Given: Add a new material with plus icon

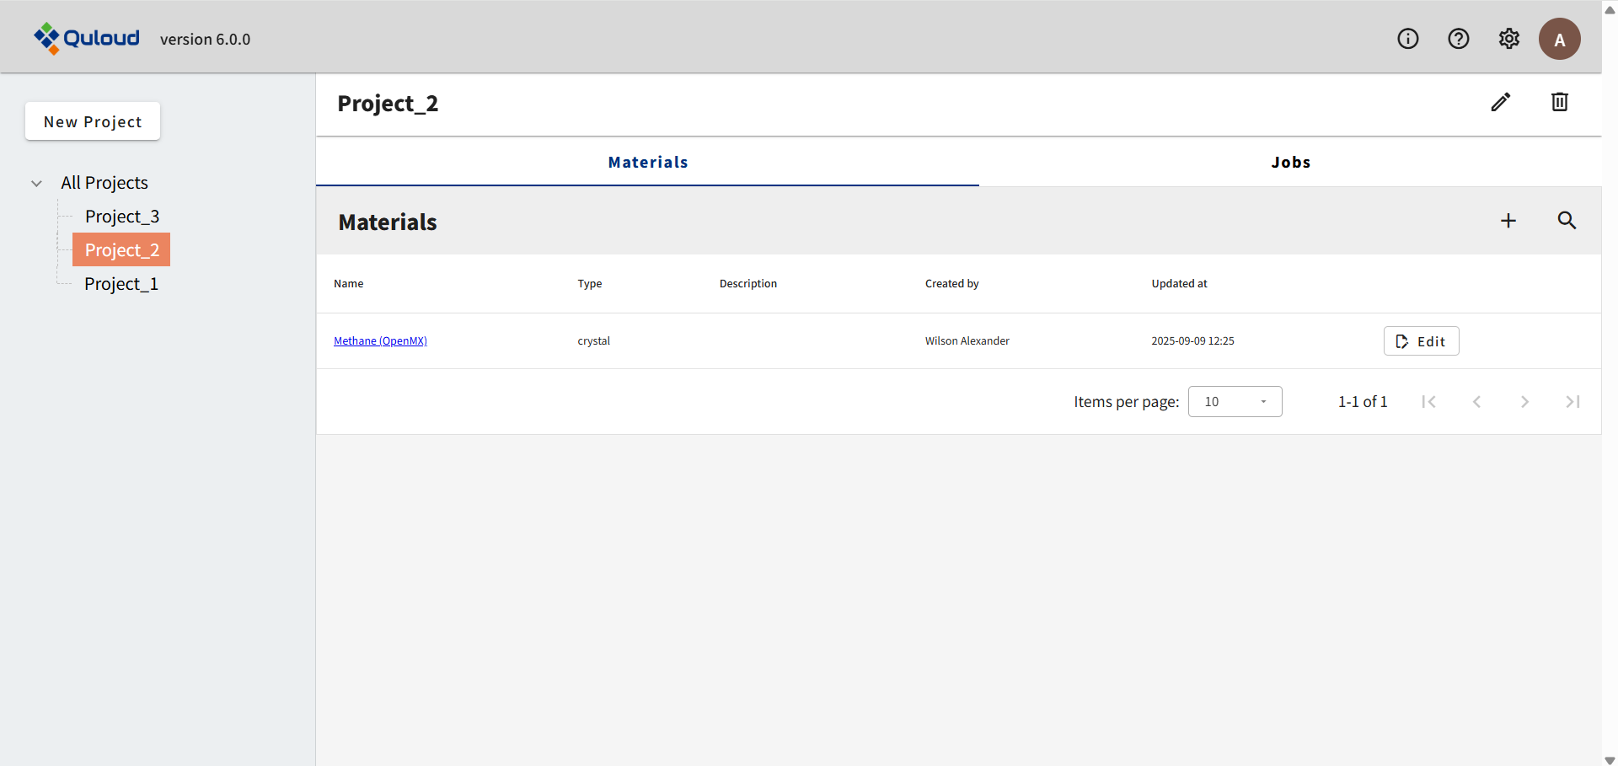Looking at the screenshot, I should pos(1508,221).
